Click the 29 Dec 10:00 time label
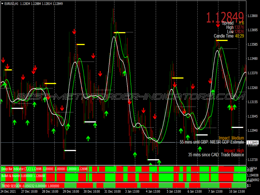Image resolution: width=260 pixels, height=195 pixels. [71, 191]
